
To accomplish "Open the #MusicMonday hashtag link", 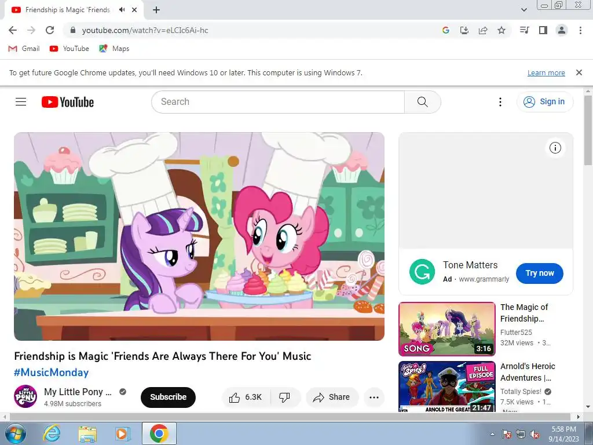I will tap(51, 373).
